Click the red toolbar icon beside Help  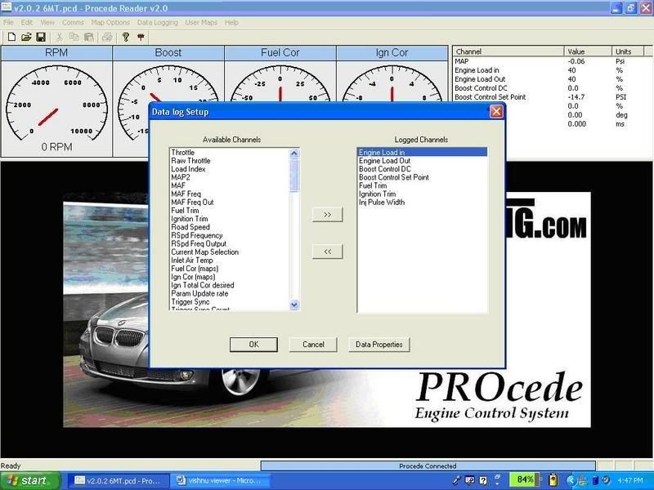pos(141,37)
